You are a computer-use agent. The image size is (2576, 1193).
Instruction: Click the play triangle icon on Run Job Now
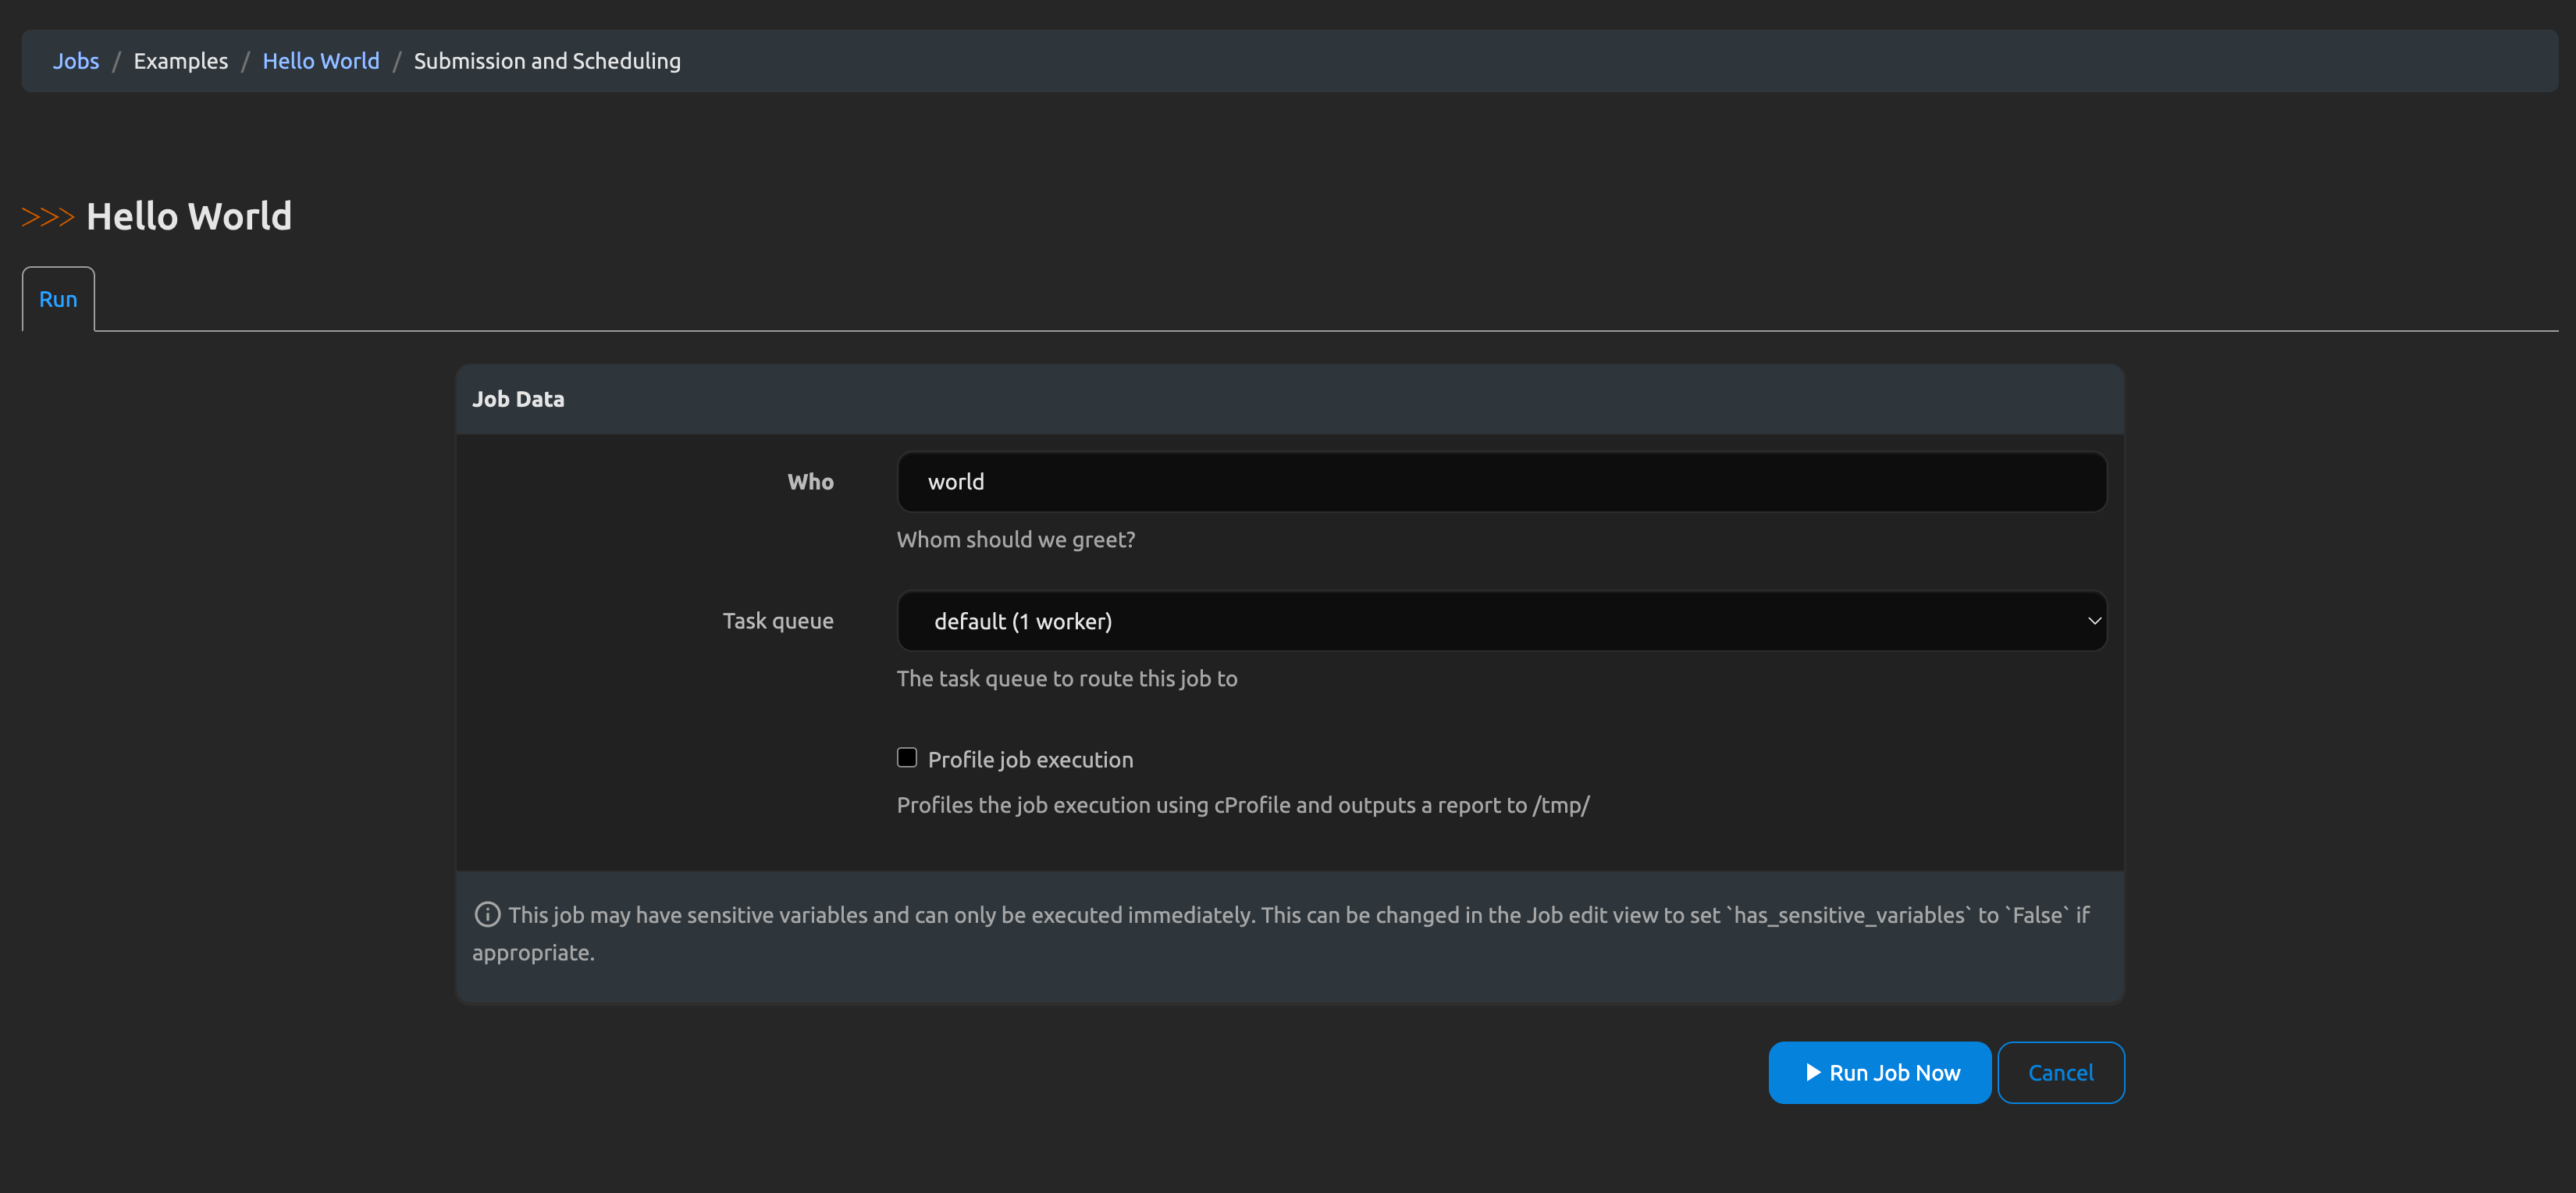click(x=1812, y=1072)
